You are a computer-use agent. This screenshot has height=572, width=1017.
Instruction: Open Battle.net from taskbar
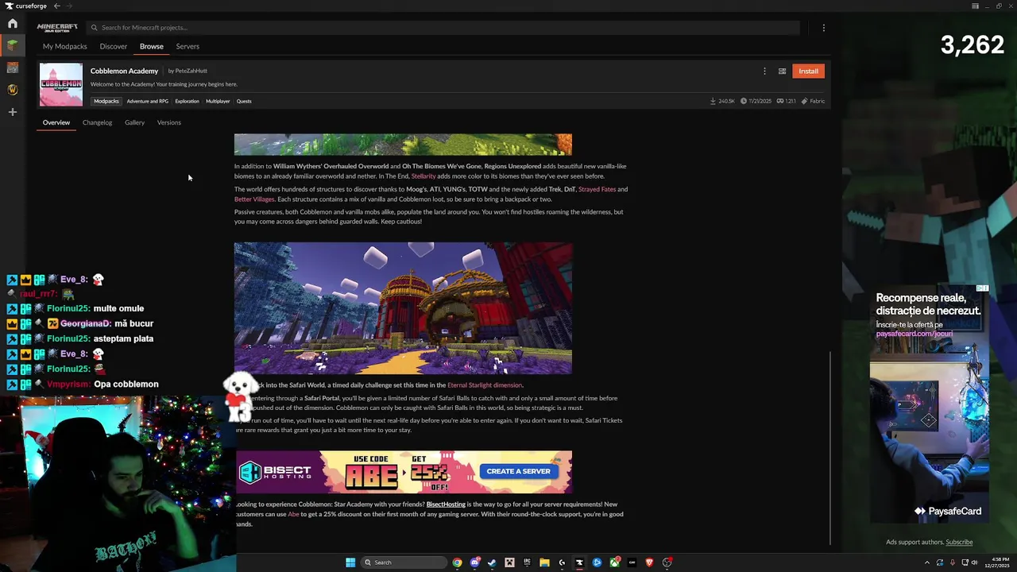[x=597, y=562]
